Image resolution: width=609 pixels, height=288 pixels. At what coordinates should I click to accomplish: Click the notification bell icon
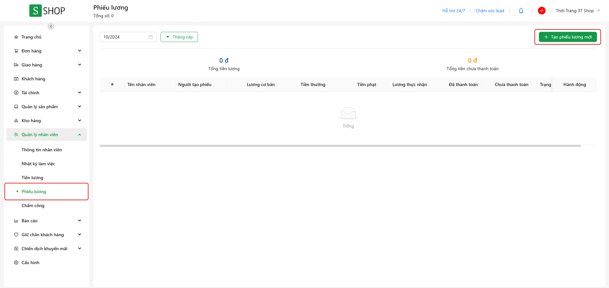pyautogui.click(x=521, y=11)
